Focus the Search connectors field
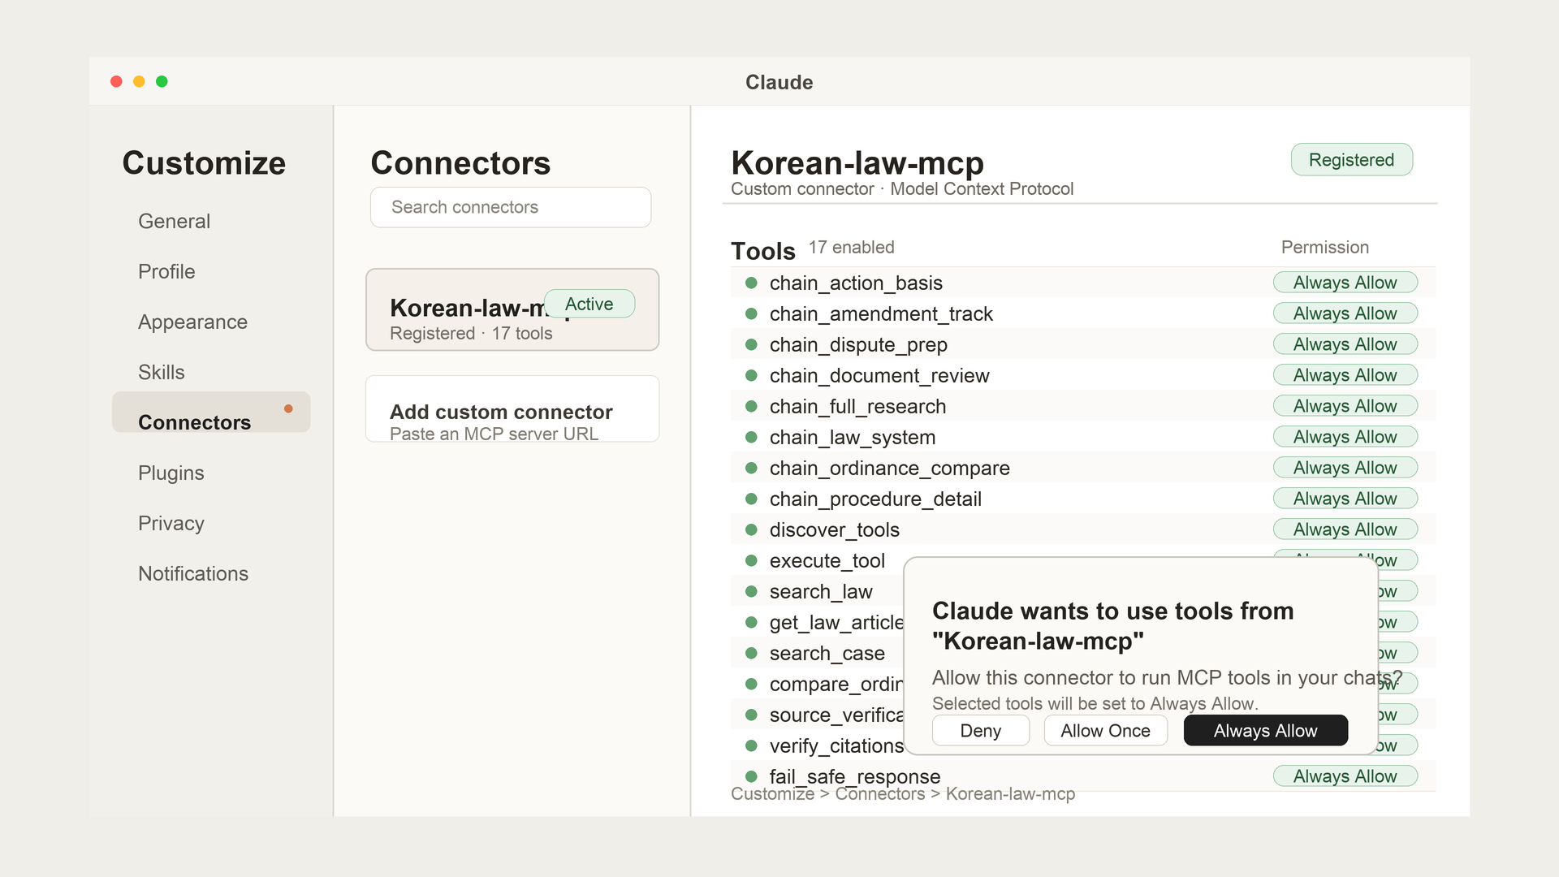 (511, 207)
